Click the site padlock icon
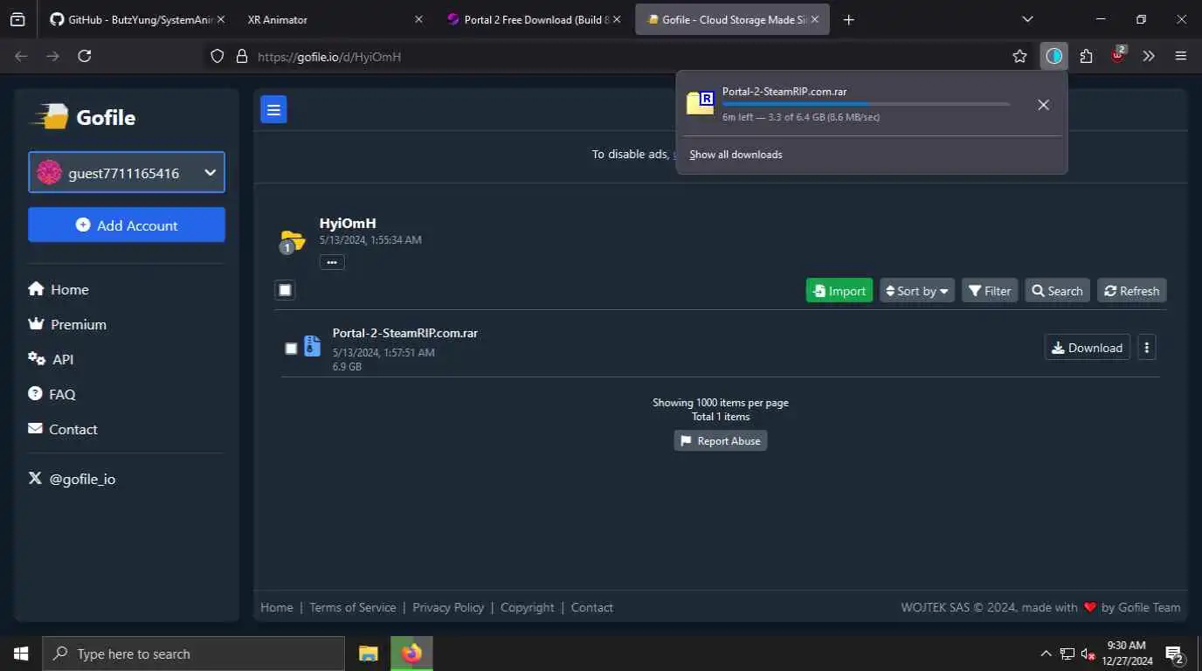The width and height of the screenshot is (1202, 671). click(x=242, y=56)
